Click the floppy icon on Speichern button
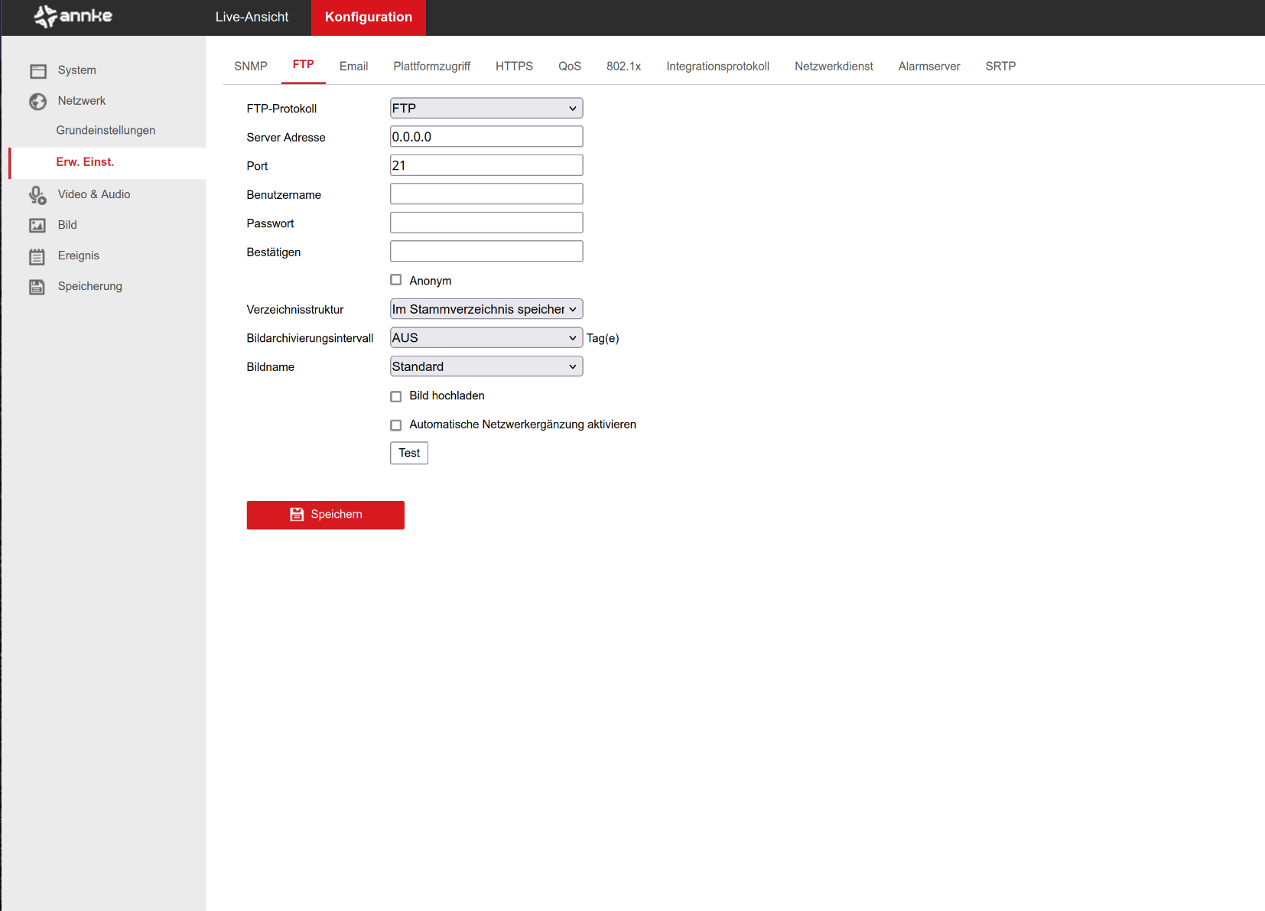1265x911 pixels. 297,515
